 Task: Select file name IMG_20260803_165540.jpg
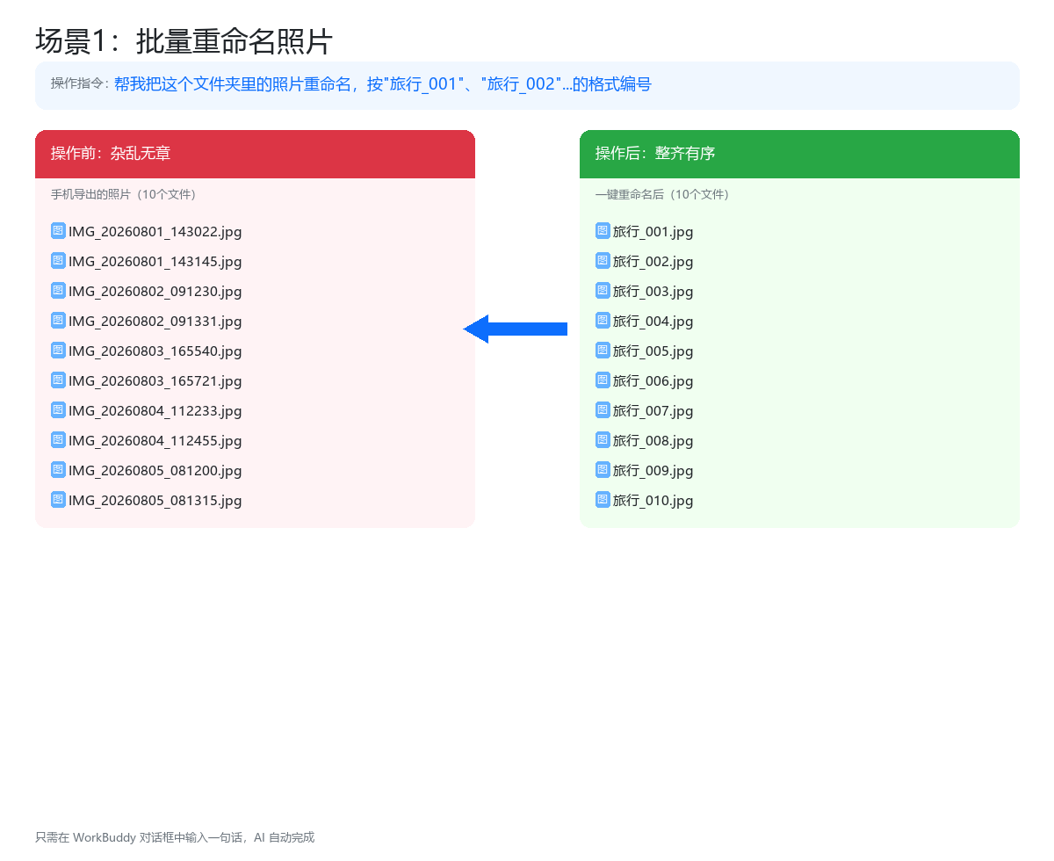coord(155,351)
